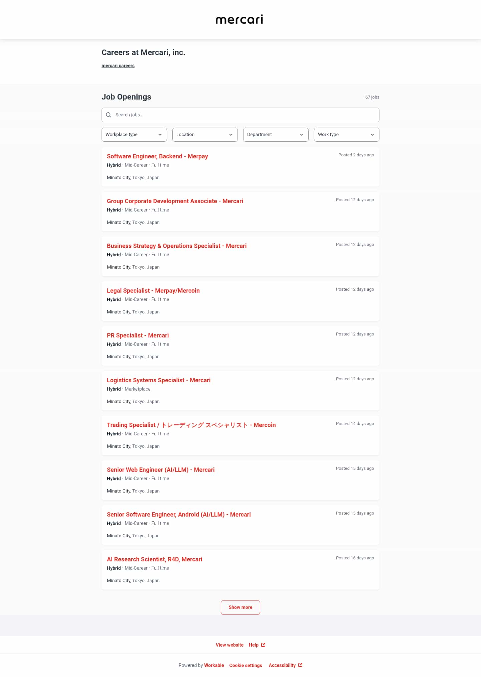This screenshot has width=481, height=677.
Task: Click the magnifier icon in the search box
Action: coord(108,115)
